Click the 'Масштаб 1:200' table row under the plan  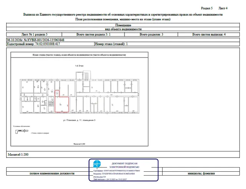click(123, 154)
